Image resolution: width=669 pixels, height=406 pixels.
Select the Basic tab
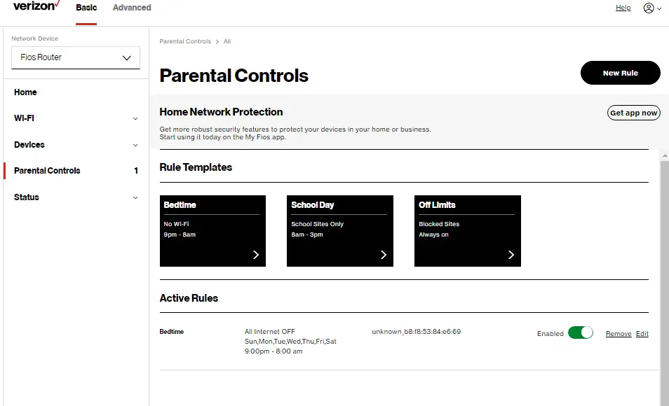tap(86, 8)
